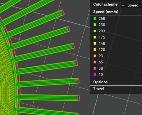Screen dimensions: 142x115
Task: Click the 258 speed value label
Action: click(x=102, y=19)
